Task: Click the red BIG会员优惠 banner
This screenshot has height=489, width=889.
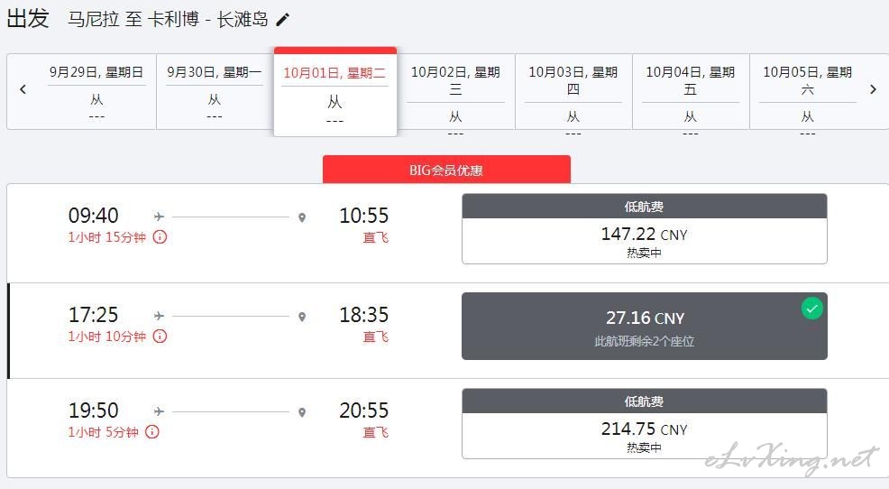Action: click(446, 170)
